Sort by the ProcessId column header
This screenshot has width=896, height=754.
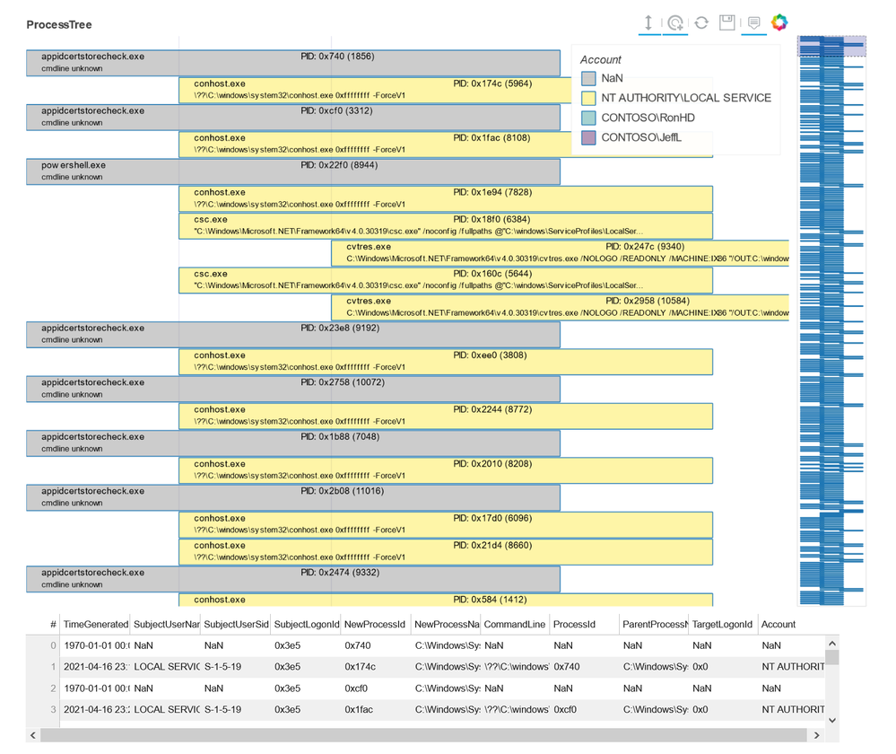coord(584,624)
